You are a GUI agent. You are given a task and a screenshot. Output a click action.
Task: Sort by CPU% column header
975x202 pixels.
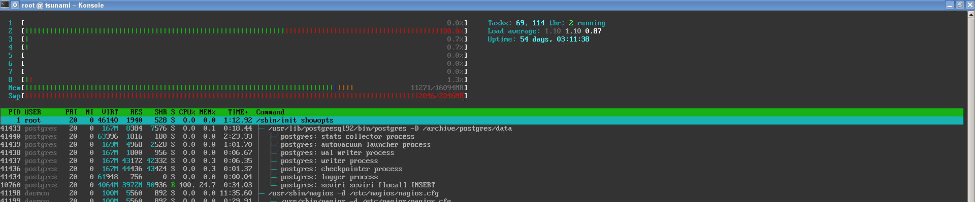pyautogui.click(x=187, y=112)
